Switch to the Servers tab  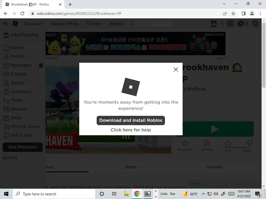[215, 167]
